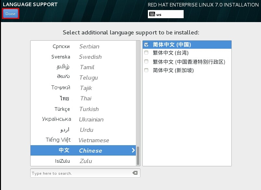Image resolution: width=261 pixels, height=190 pixels.
Task: Click the language list scrollbar thumb
Action: click(x=138, y=156)
